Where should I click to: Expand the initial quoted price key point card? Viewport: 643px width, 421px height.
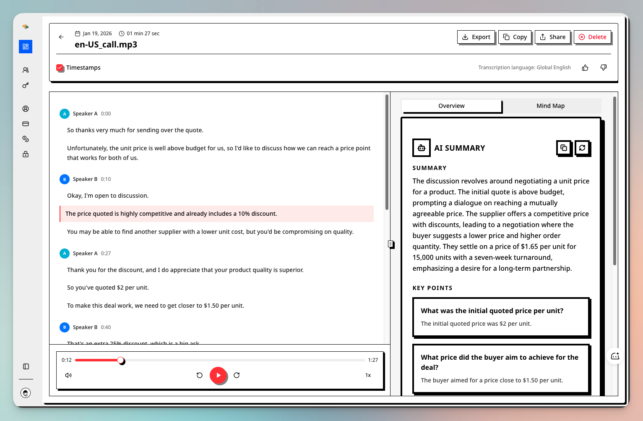coord(501,317)
